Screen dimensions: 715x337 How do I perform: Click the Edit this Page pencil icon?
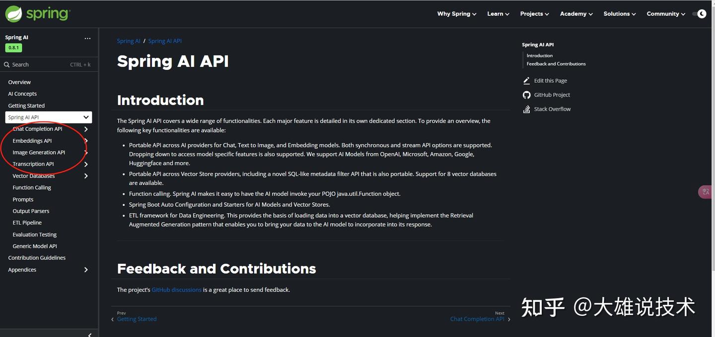tap(526, 81)
